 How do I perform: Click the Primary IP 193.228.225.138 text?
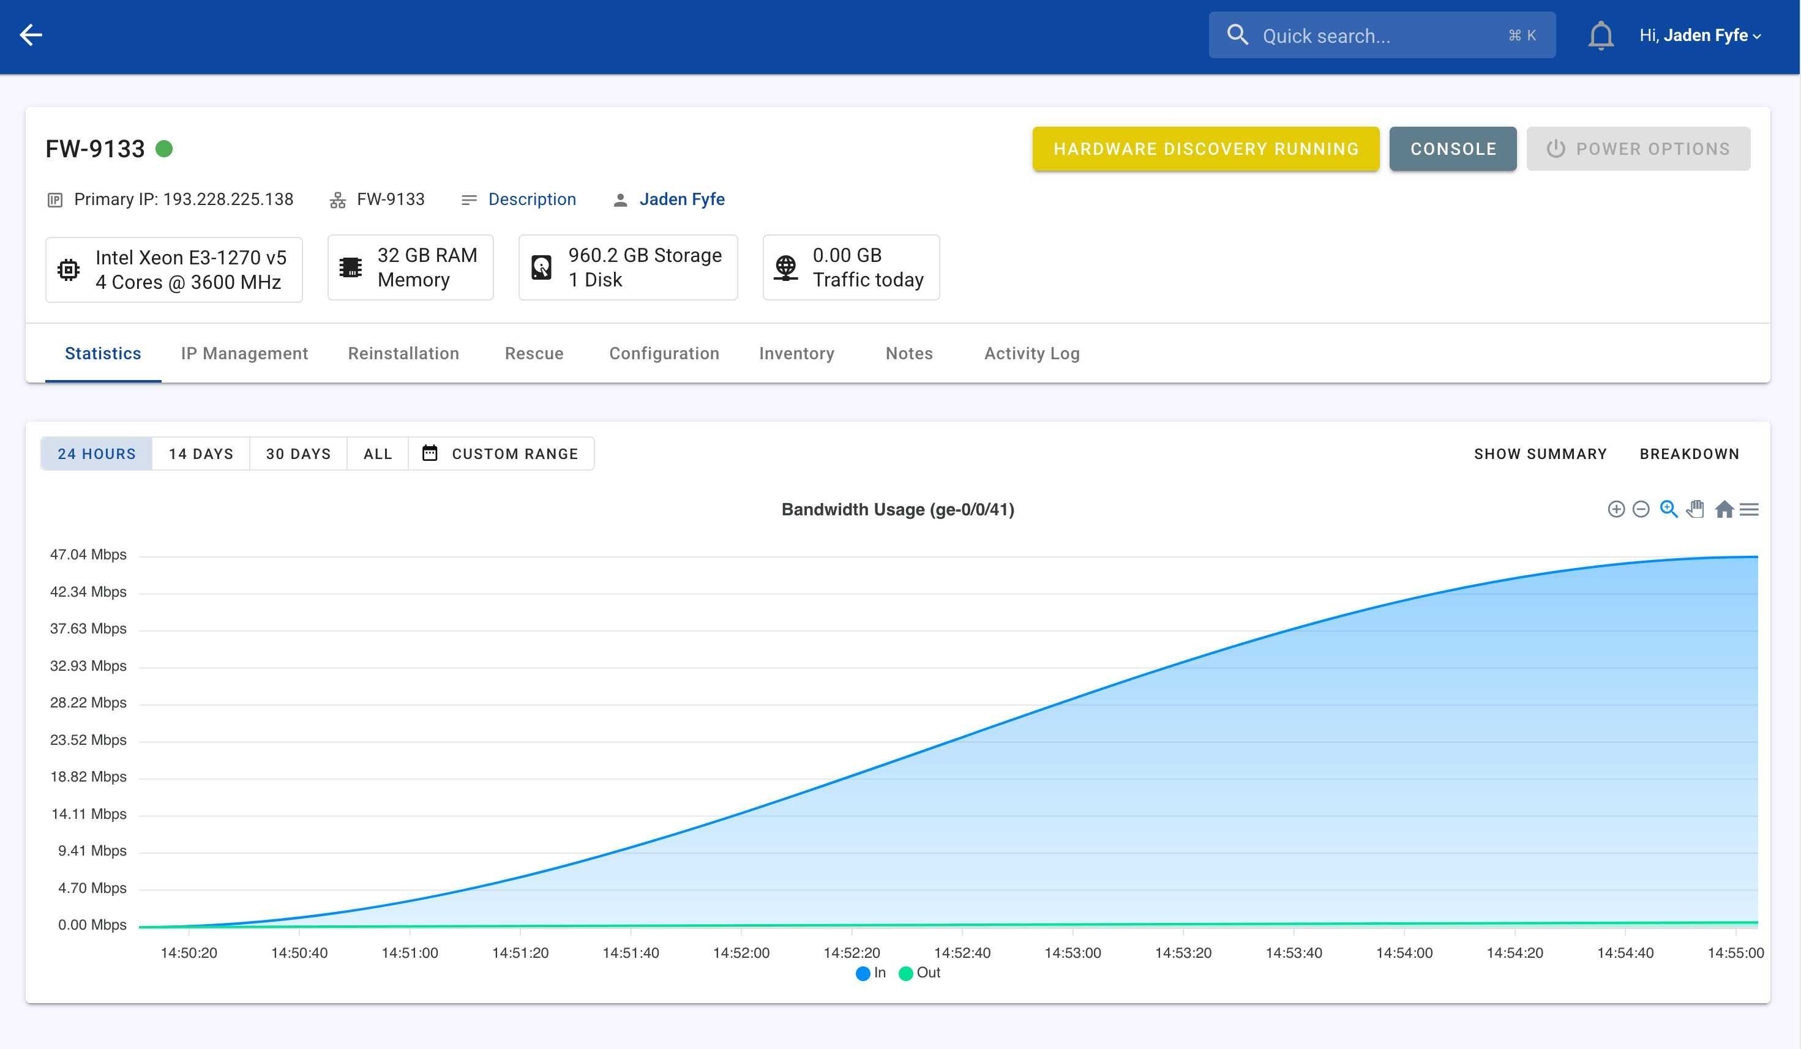(184, 200)
